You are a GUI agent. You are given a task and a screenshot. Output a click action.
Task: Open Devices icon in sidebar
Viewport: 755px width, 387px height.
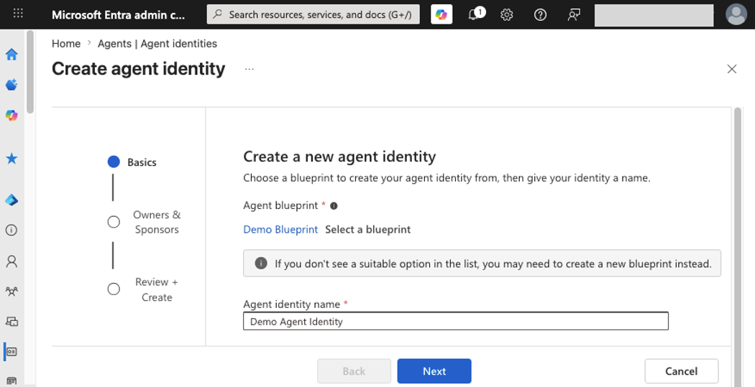pyautogui.click(x=12, y=321)
